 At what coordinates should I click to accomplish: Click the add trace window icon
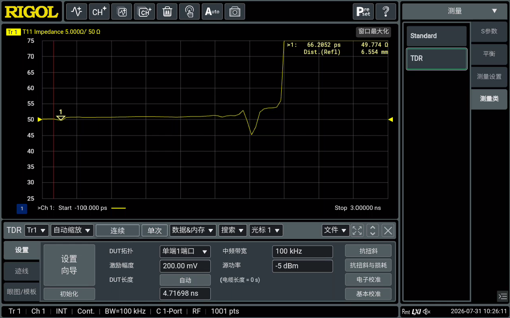[122, 12]
